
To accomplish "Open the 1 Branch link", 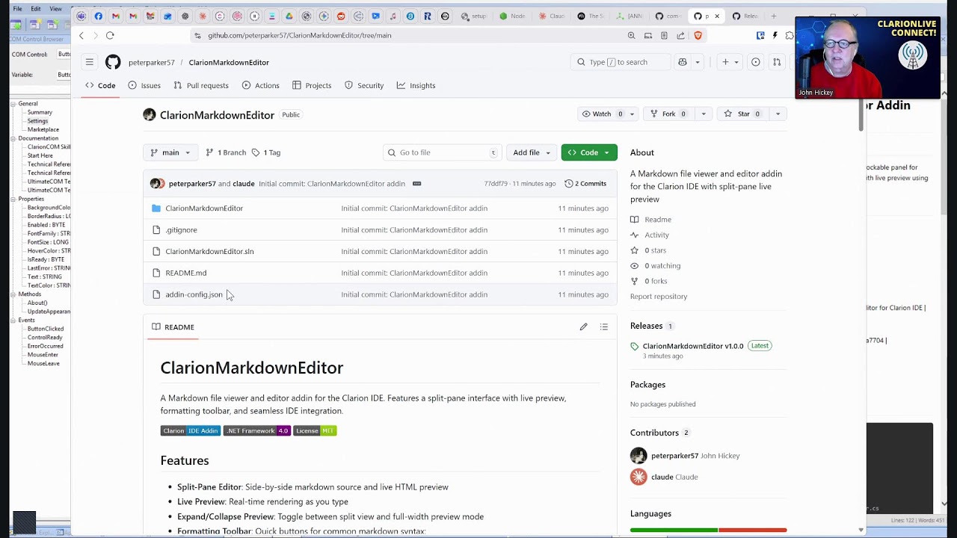I will click(226, 152).
